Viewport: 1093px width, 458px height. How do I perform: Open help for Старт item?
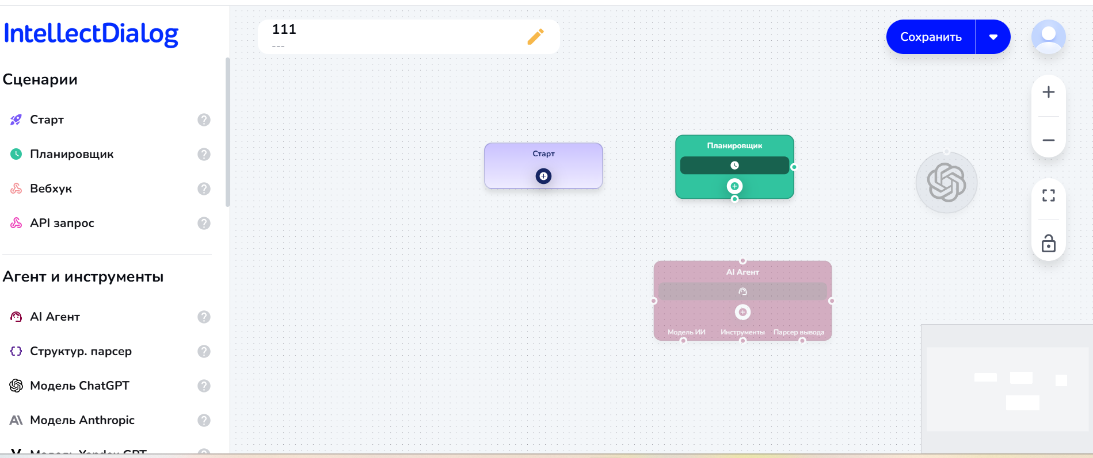coord(204,120)
